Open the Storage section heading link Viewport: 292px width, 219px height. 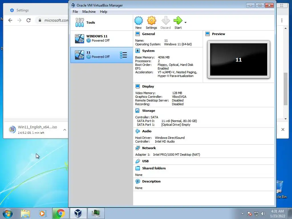149,111
